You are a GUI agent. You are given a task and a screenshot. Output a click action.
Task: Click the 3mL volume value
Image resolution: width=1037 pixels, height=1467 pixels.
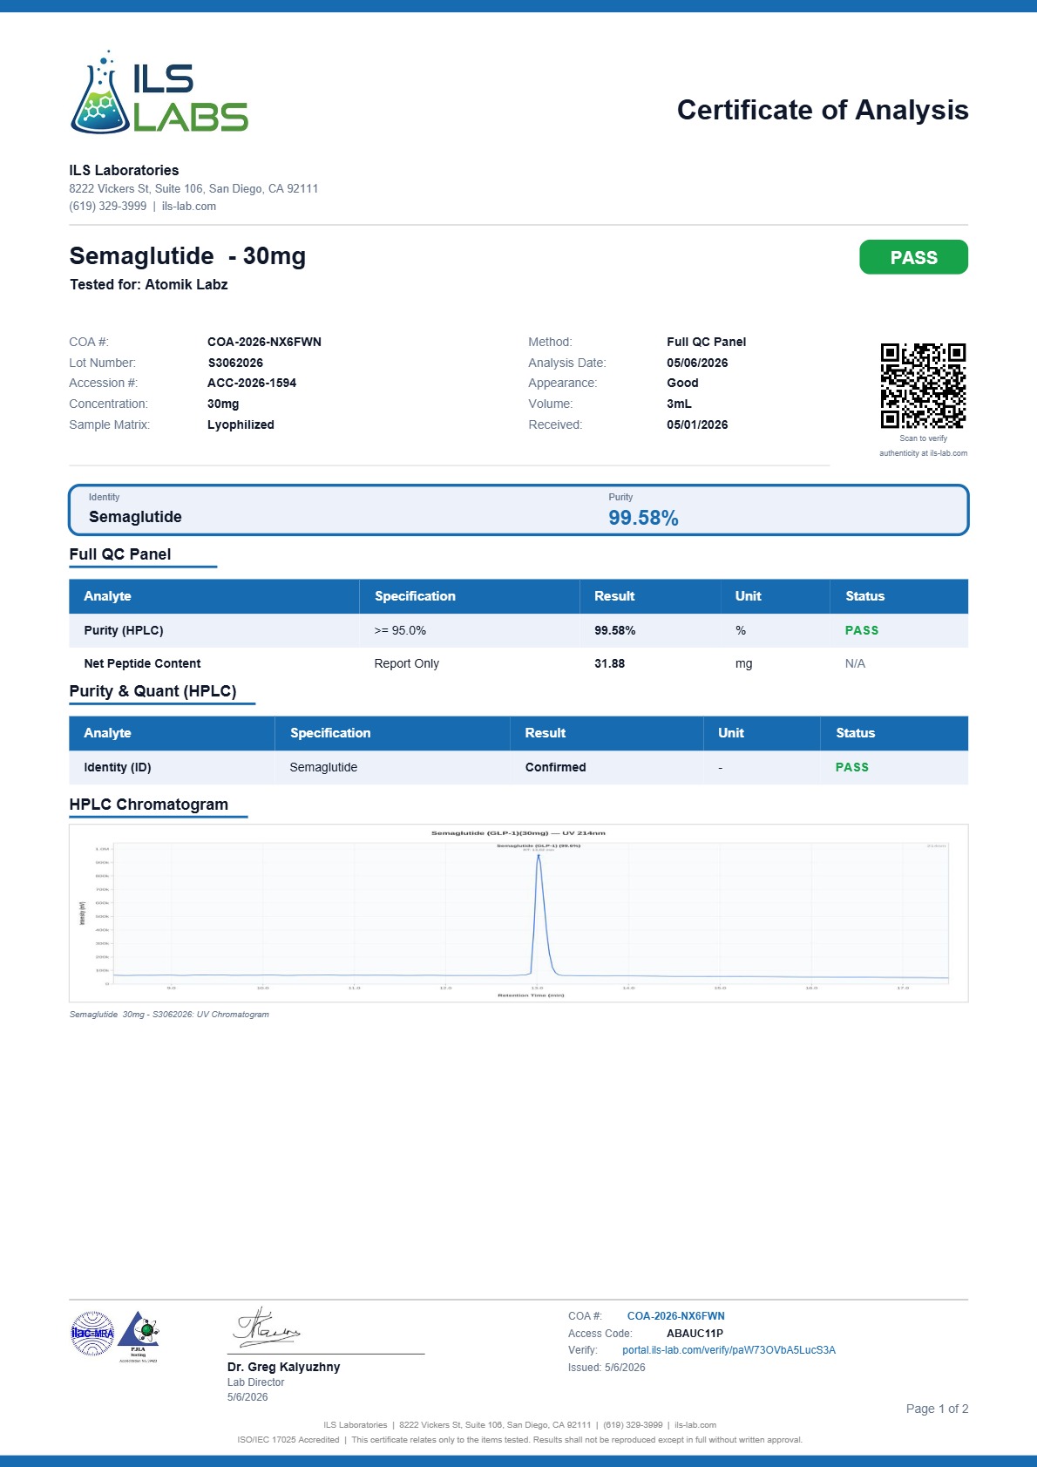pyautogui.click(x=679, y=404)
